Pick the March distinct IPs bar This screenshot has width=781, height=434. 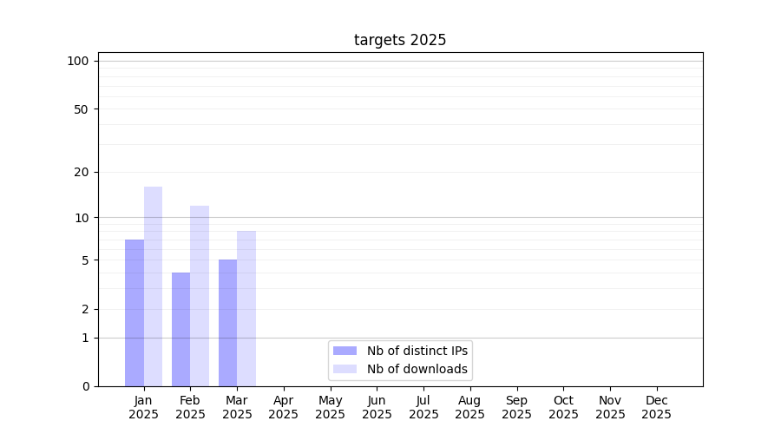click(227, 323)
